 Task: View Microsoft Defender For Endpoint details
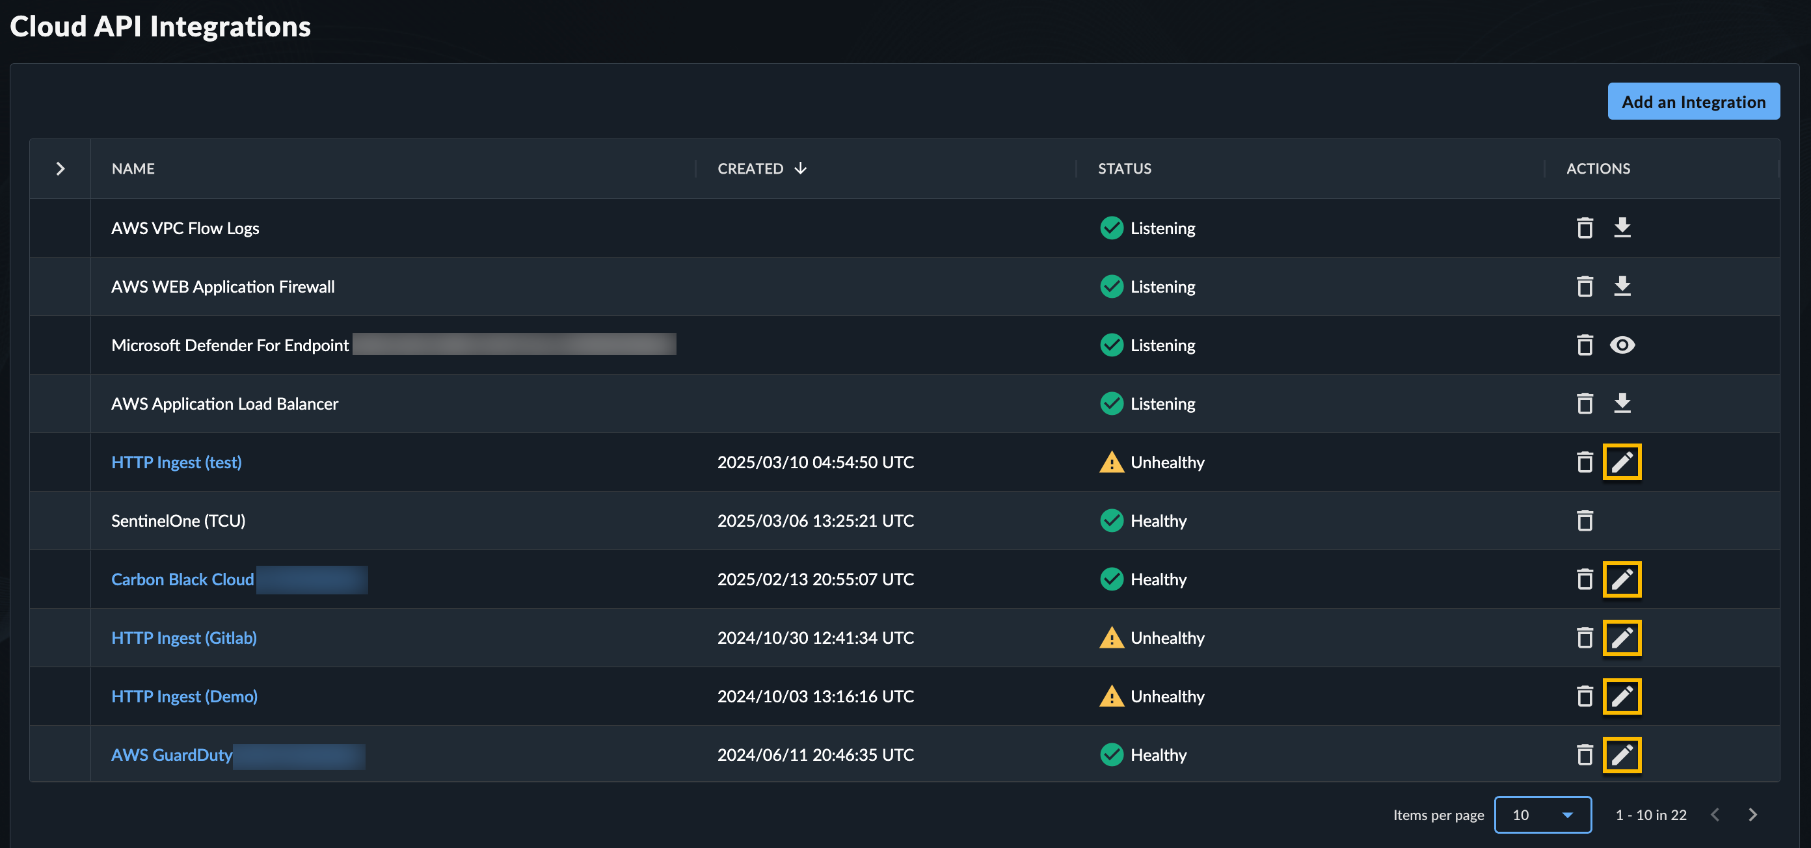[1622, 345]
